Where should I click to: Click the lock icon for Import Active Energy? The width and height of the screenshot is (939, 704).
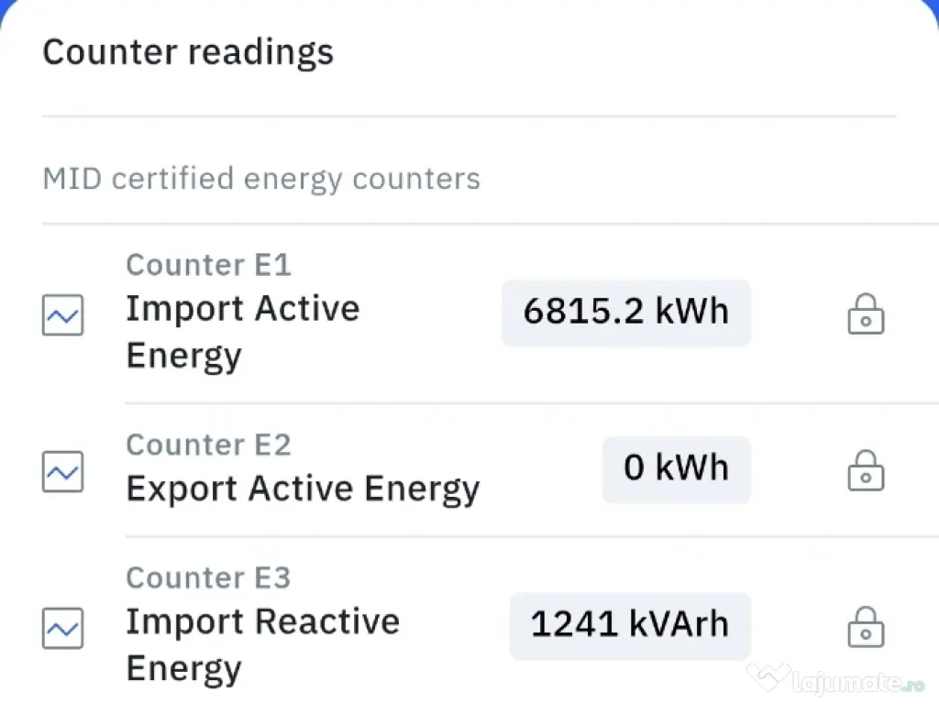(865, 314)
